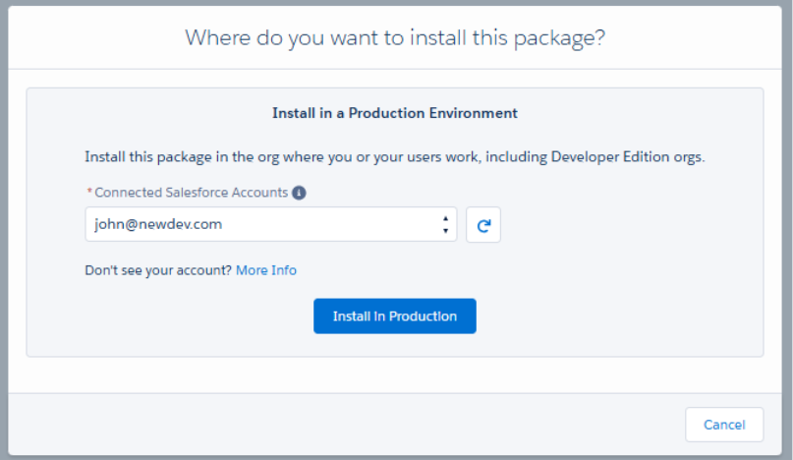Click the up arrow in the account selector
Image resolution: width=793 pixels, height=460 pixels.
[446, 218]
